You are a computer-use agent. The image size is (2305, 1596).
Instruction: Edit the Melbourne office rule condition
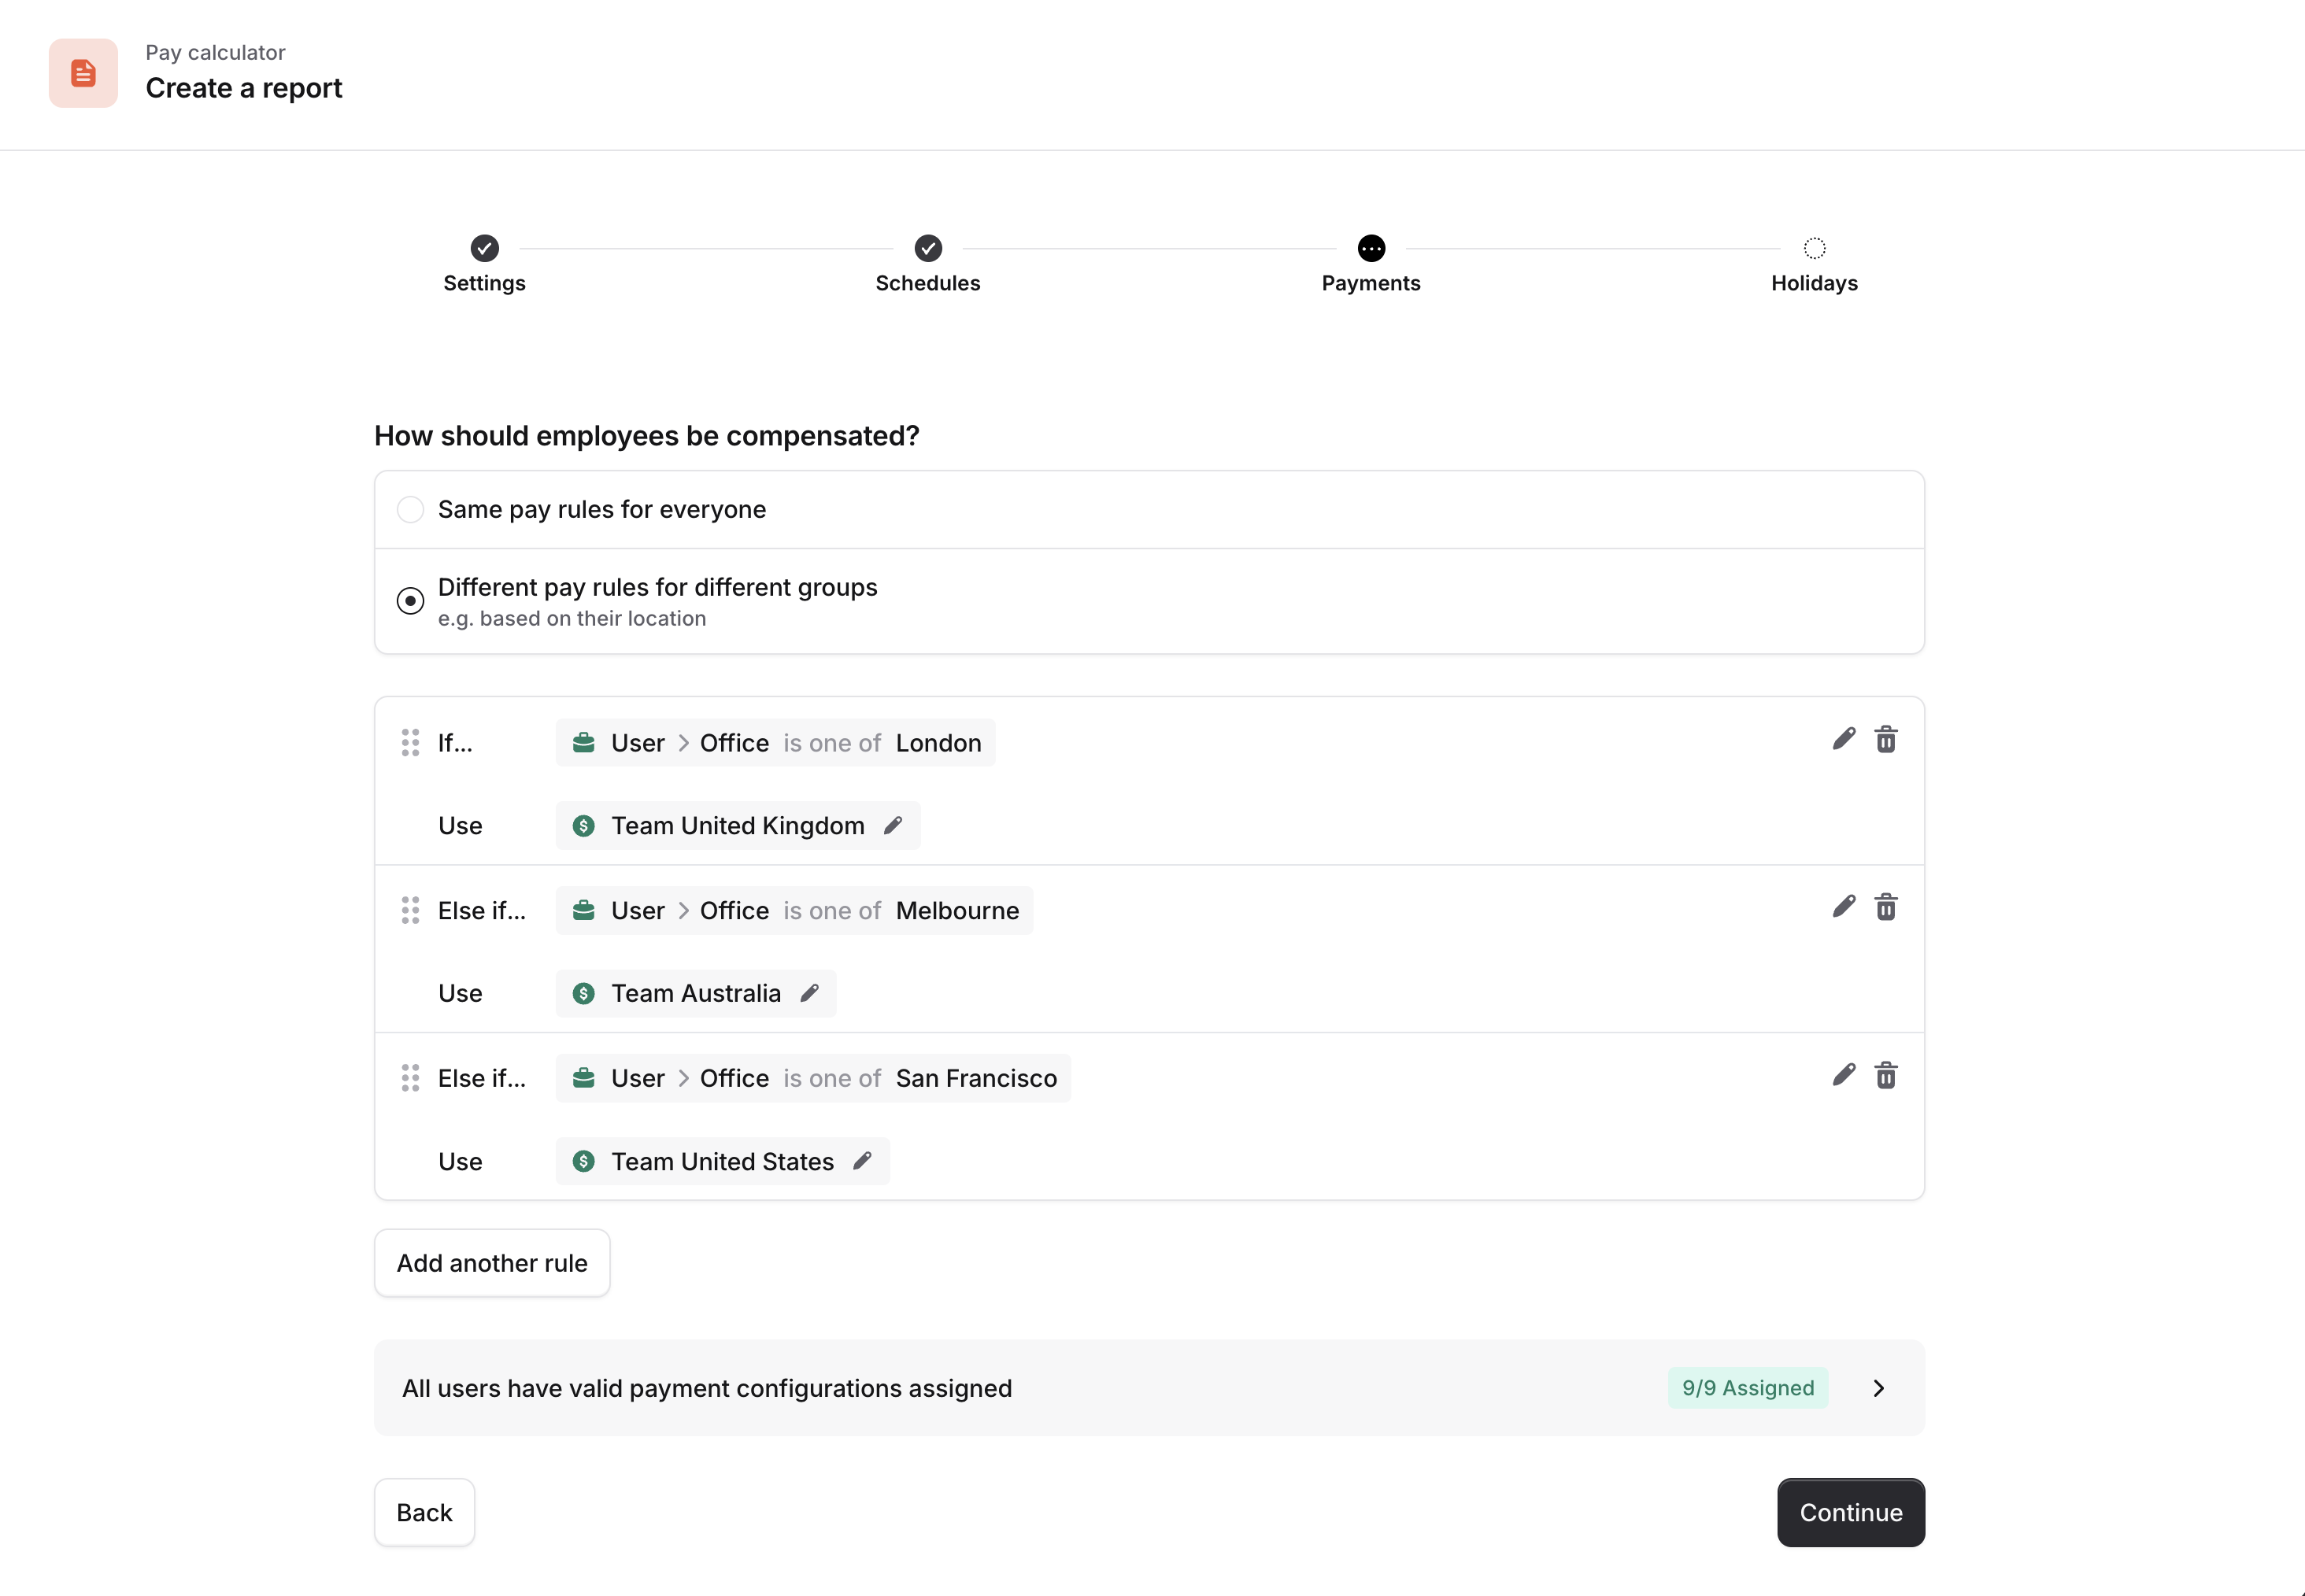pos(1844,908)
